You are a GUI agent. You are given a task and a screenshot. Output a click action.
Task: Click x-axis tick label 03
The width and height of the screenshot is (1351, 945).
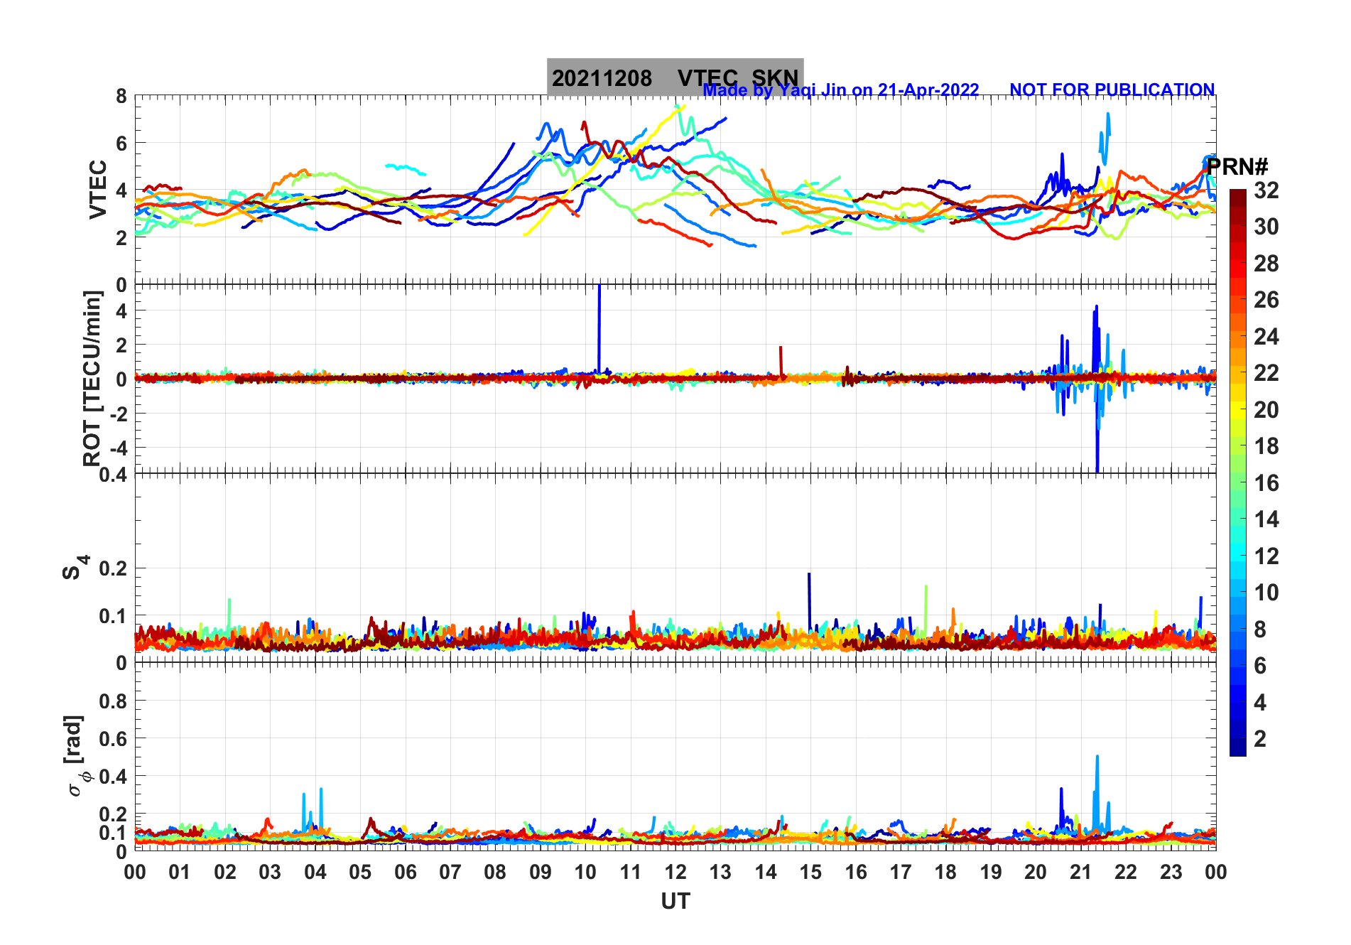[x=270, y=872]
